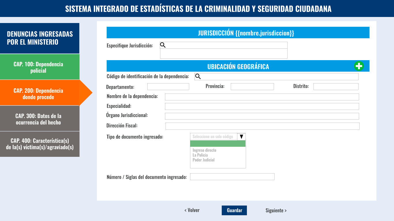Click the results box under Jurisdicción search
Screen dimensions: 394x221
(224, 54)
